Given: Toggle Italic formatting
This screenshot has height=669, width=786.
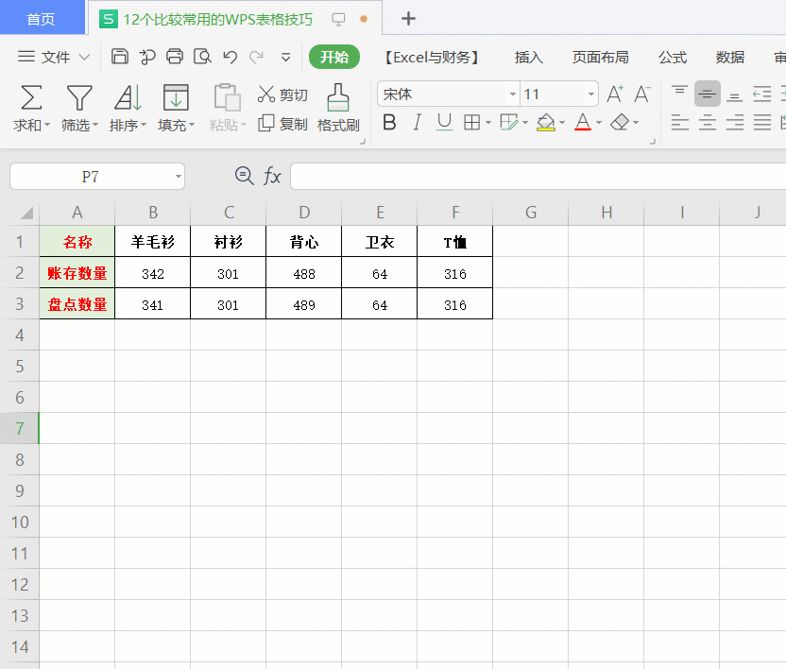Looking at the screenshot, I should 418,123.
